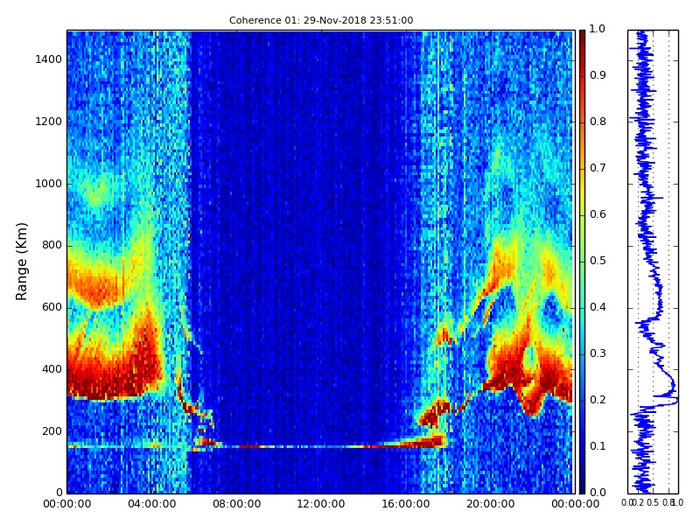
Task: Click the colorbar 0.6 label
Action: pos(598,214)
